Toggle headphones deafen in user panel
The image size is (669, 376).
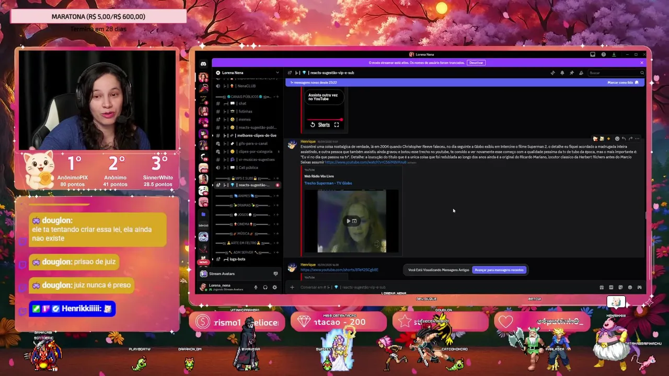pos(265,287)
